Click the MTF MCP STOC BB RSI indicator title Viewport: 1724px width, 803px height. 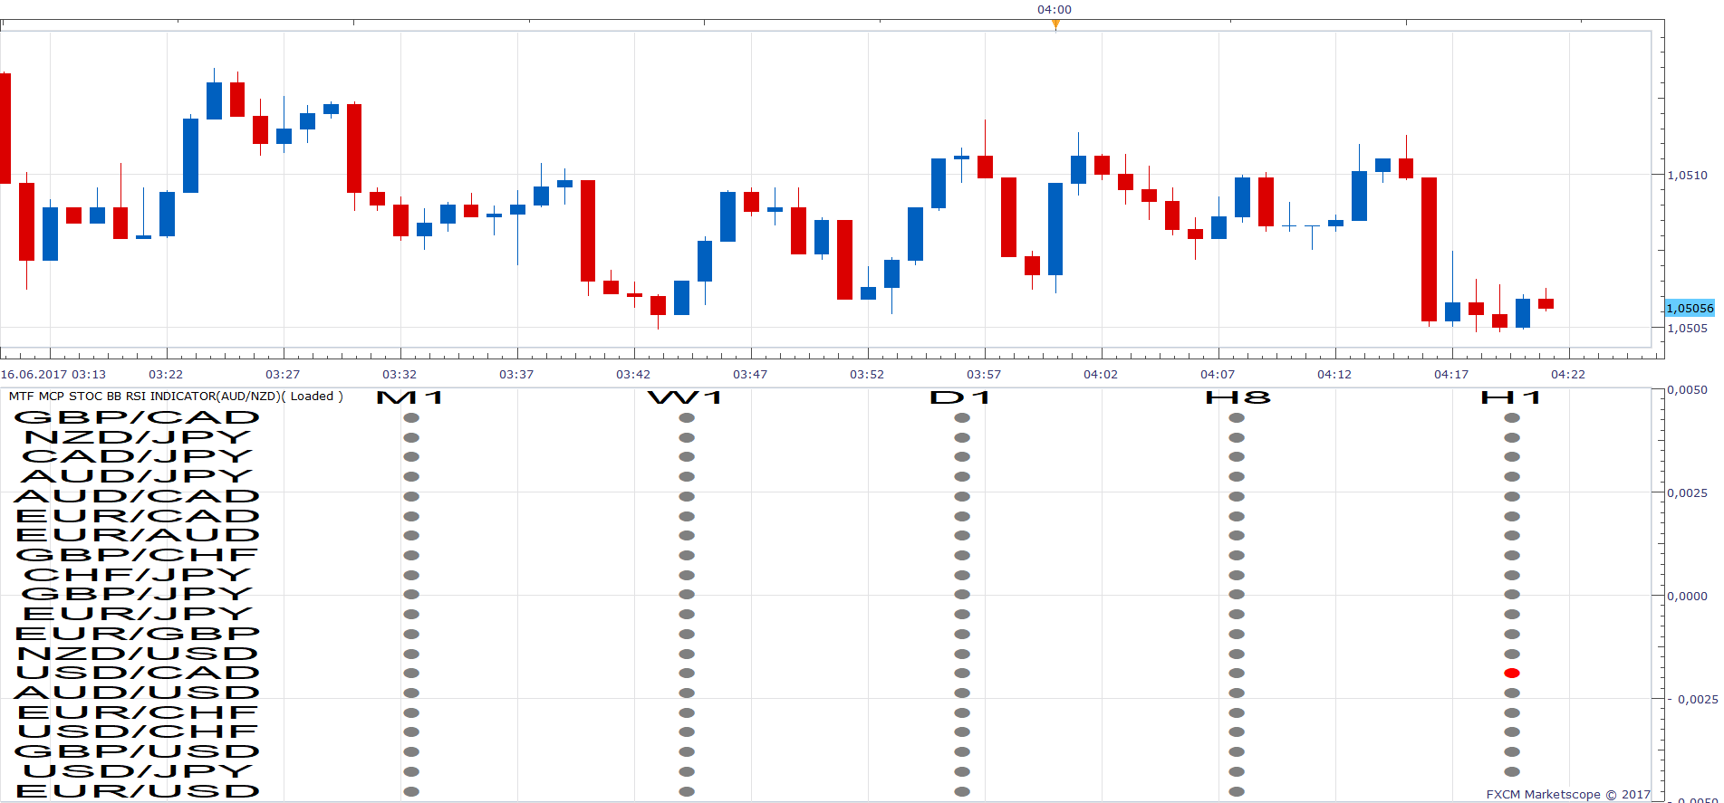point(176,397)
